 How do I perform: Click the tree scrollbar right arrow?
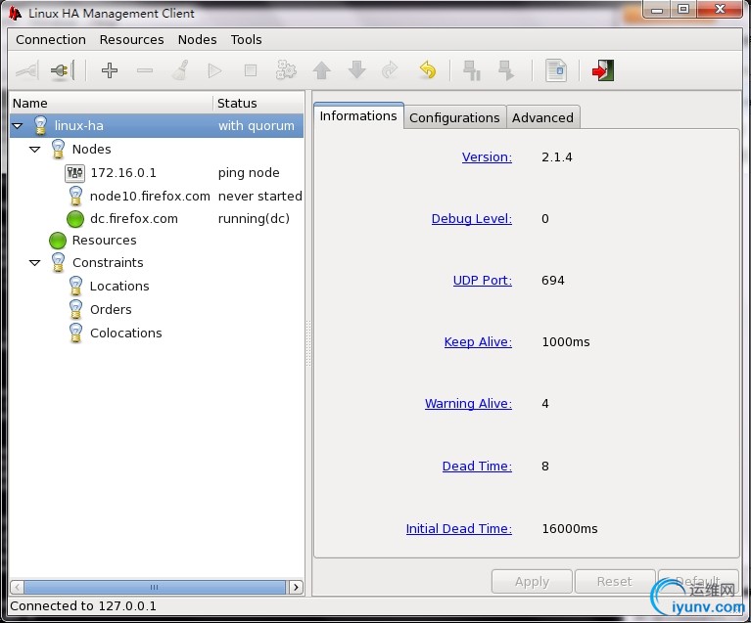point(296,587)
